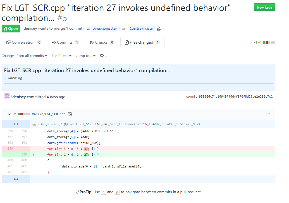
Task: Click ldenisey avatar next to commit
Action: (x=7, y=96)
